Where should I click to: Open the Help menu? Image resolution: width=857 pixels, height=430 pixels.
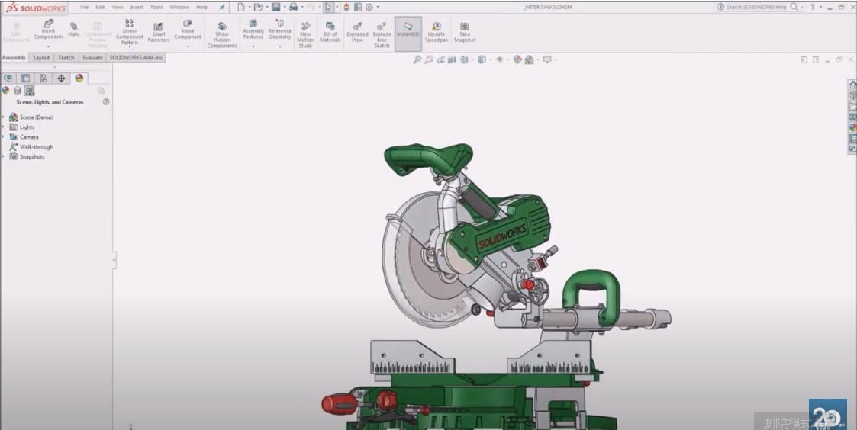click(x=201, y=7)
